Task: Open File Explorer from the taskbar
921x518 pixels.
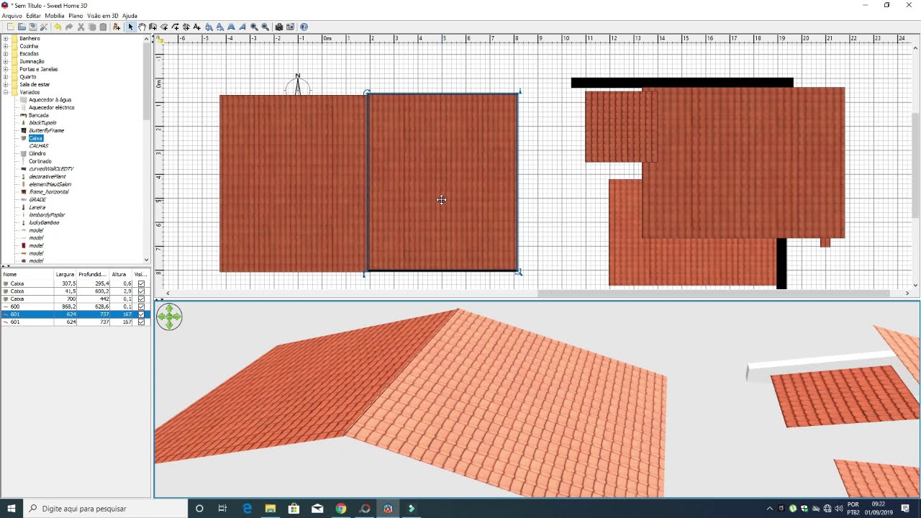Action: (x=271, y=509)
